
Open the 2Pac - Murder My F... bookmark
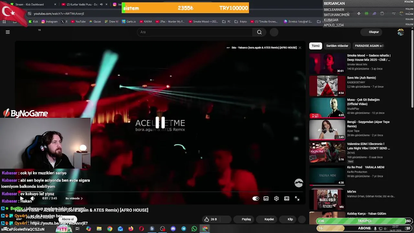(x=169, y=22)
